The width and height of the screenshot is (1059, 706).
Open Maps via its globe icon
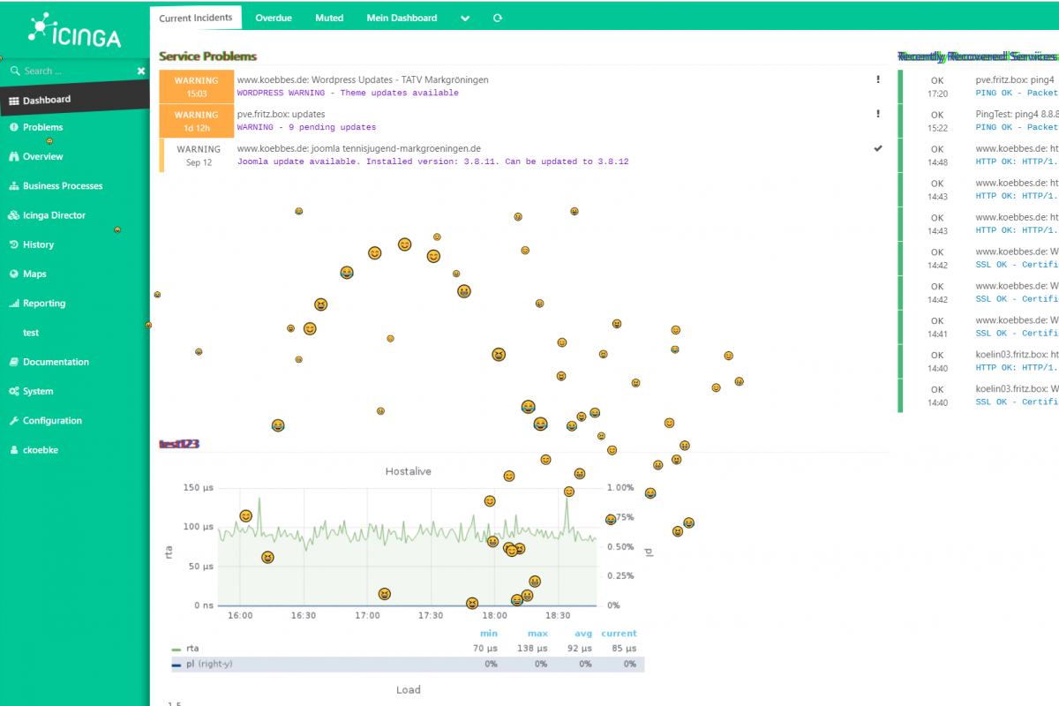coord(14,274)
